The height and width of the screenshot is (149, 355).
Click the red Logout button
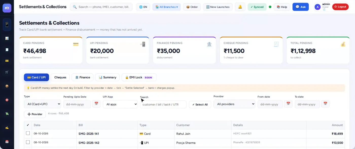tap(340, 7)
